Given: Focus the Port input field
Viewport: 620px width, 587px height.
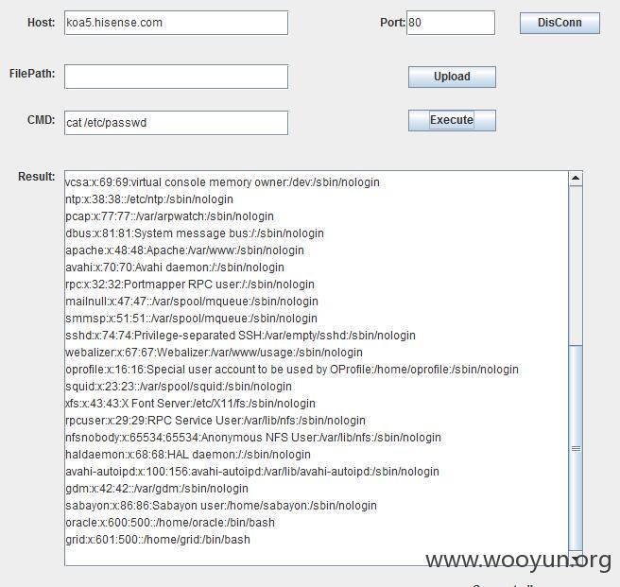Looking at the screenshot, I should click(451, 23).
